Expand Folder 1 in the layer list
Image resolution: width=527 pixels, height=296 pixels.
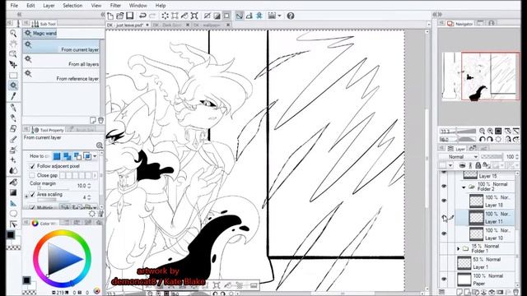(x=458, y=248)
